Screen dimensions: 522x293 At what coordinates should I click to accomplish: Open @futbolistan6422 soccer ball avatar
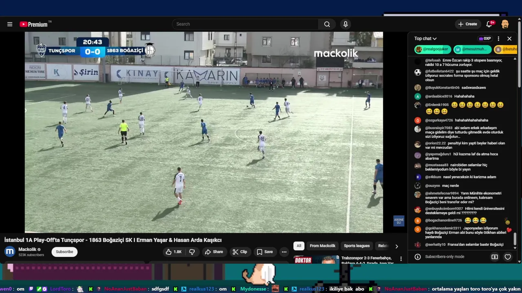click(418, 72)
